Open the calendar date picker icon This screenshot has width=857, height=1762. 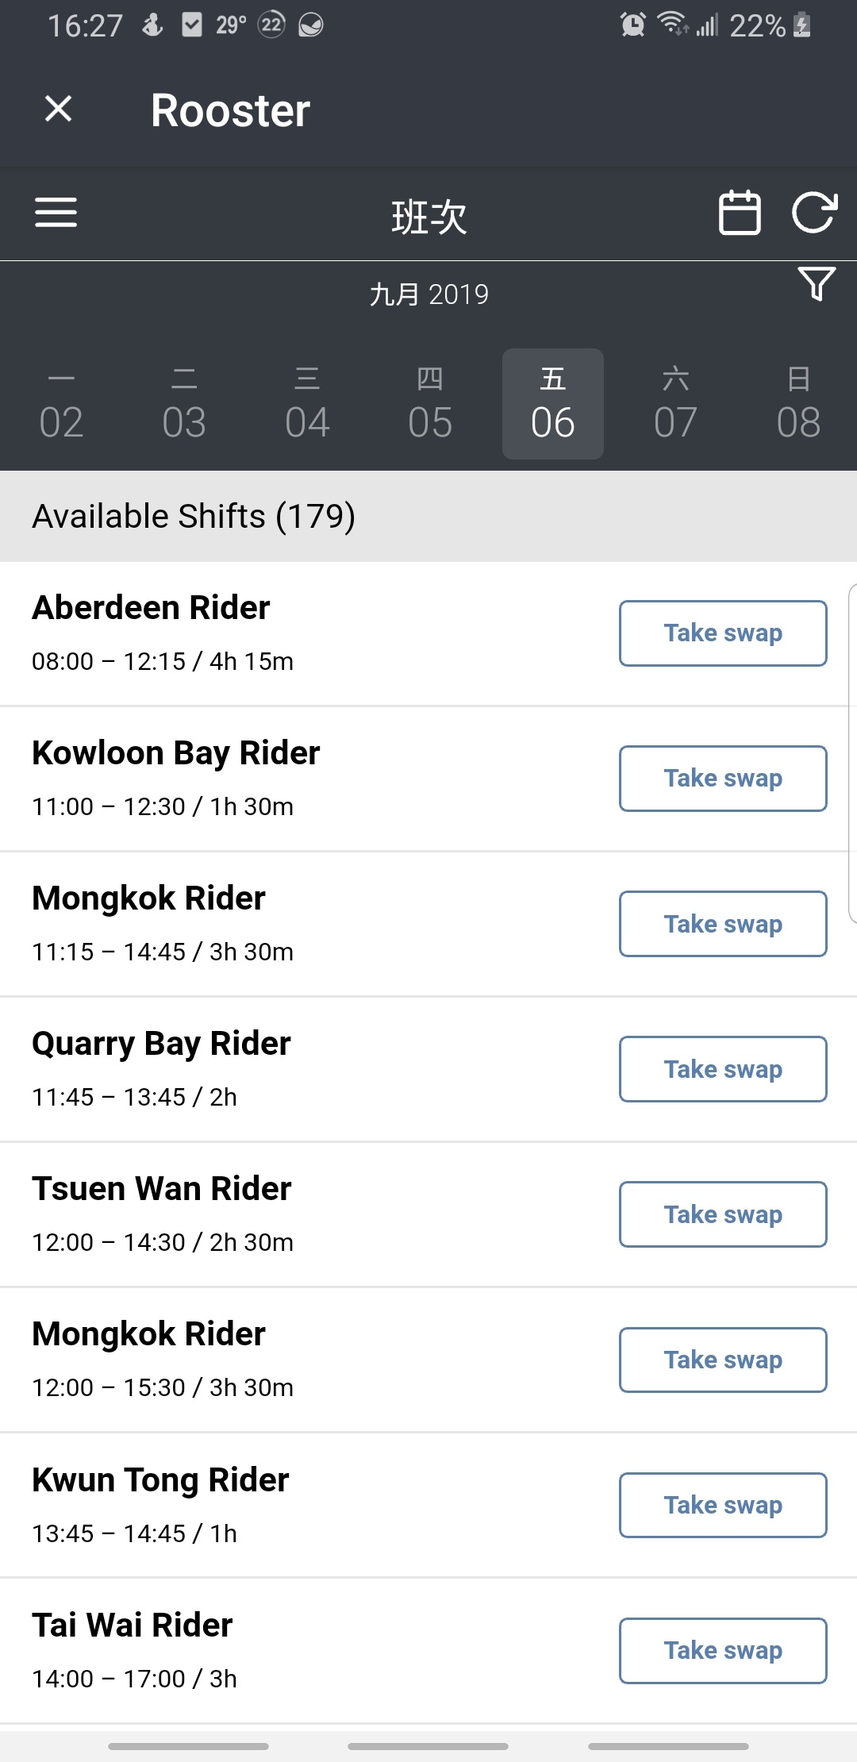pos(739,213)
